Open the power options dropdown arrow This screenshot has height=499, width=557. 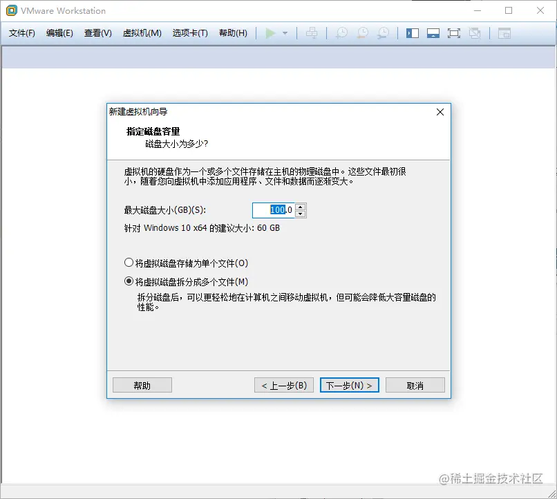pos(285,33)
